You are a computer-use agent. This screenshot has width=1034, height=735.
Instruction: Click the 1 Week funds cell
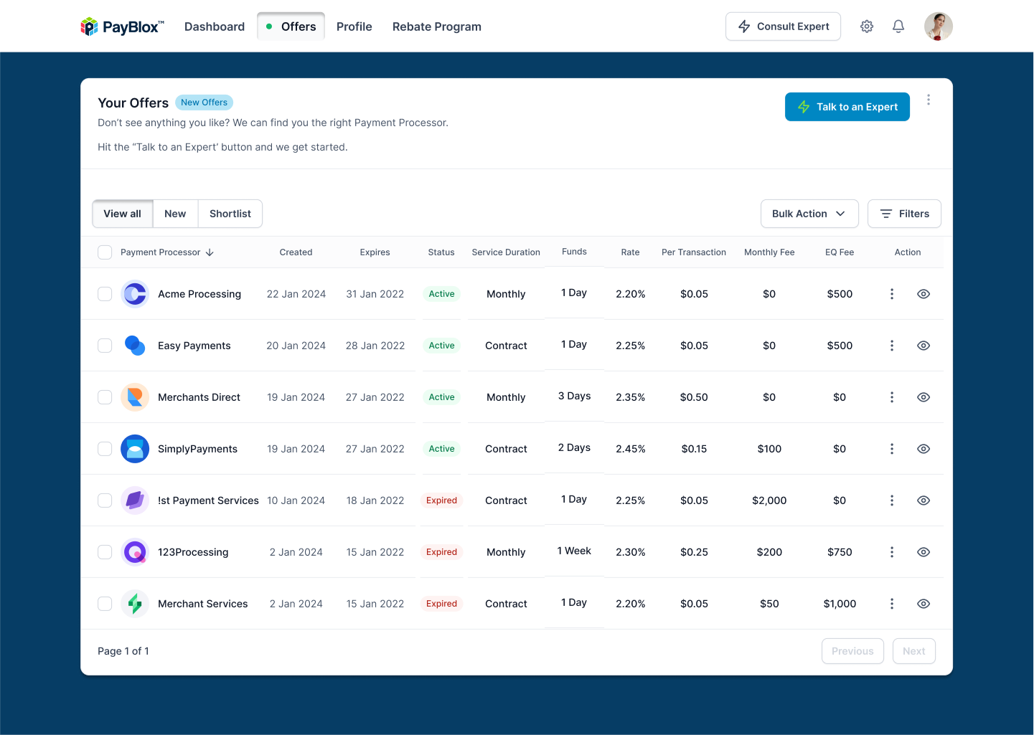coord(574,551)
